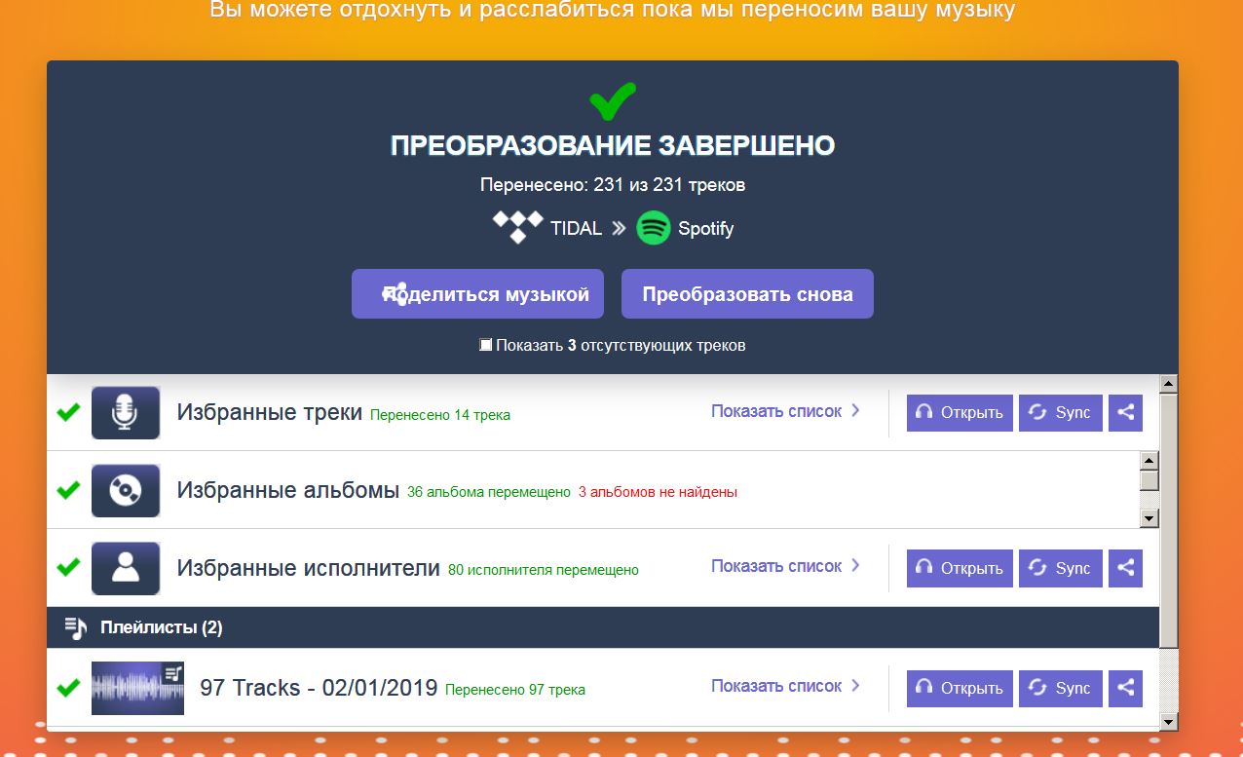Expand Показать список for 97 Tracks playlist
The image size is (1243, 757).
coord(785,686)
